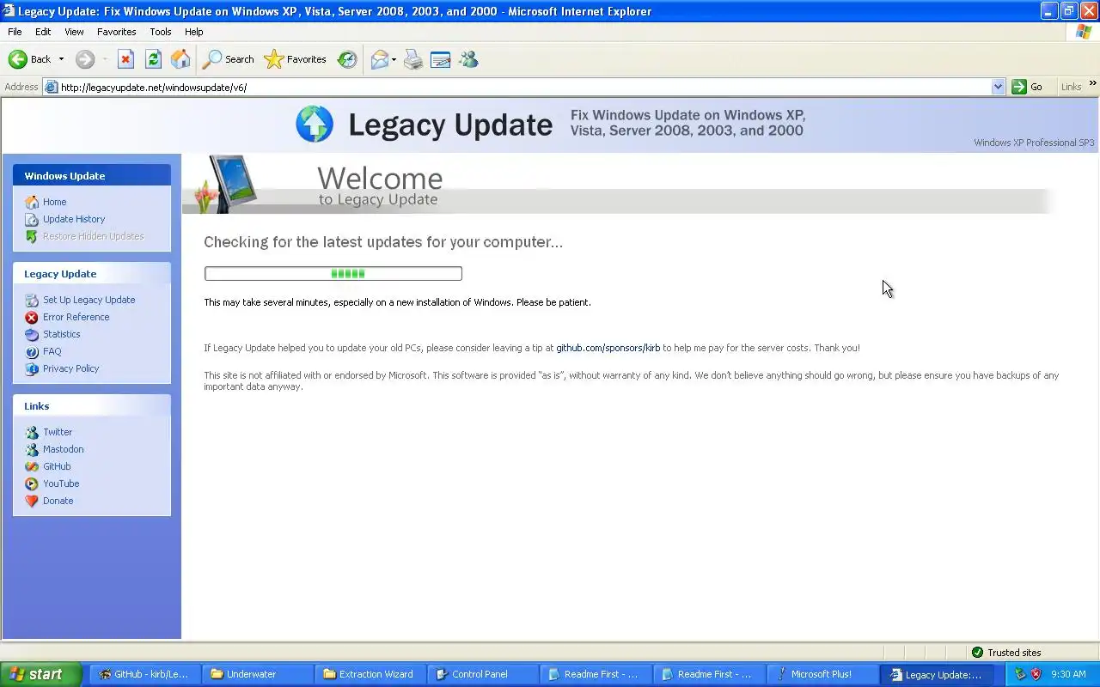This screenshot has height=687, width=1100.
Task: Click the GitHub icon in Links
Action: coord(32,466)
